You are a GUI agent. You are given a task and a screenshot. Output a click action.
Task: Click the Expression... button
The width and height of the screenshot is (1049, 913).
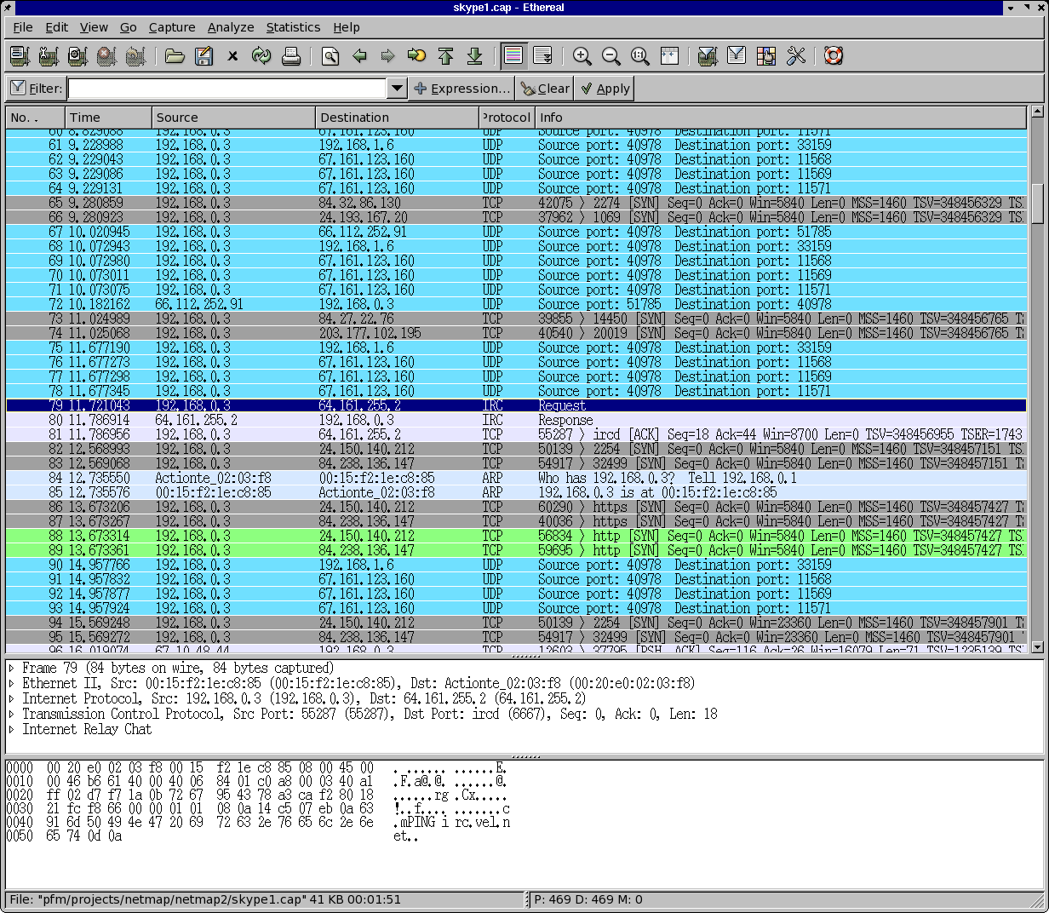pos(462,89)
